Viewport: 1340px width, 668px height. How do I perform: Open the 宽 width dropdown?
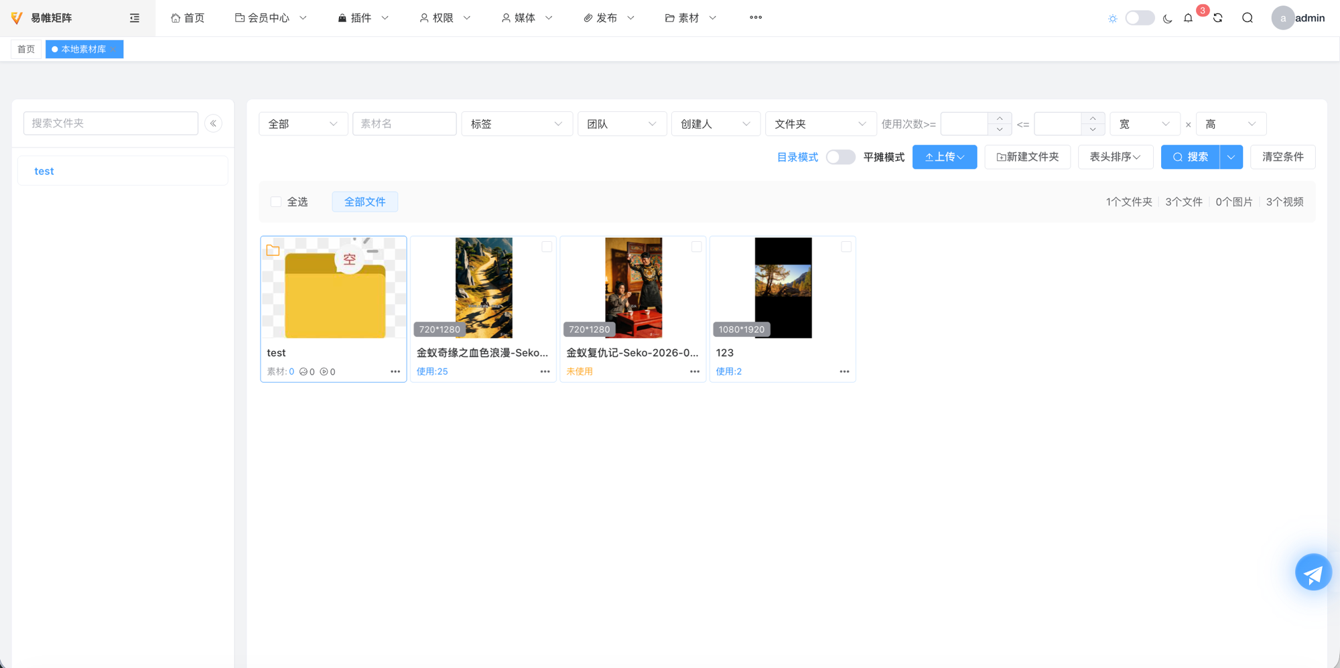tap(1144, 124)
